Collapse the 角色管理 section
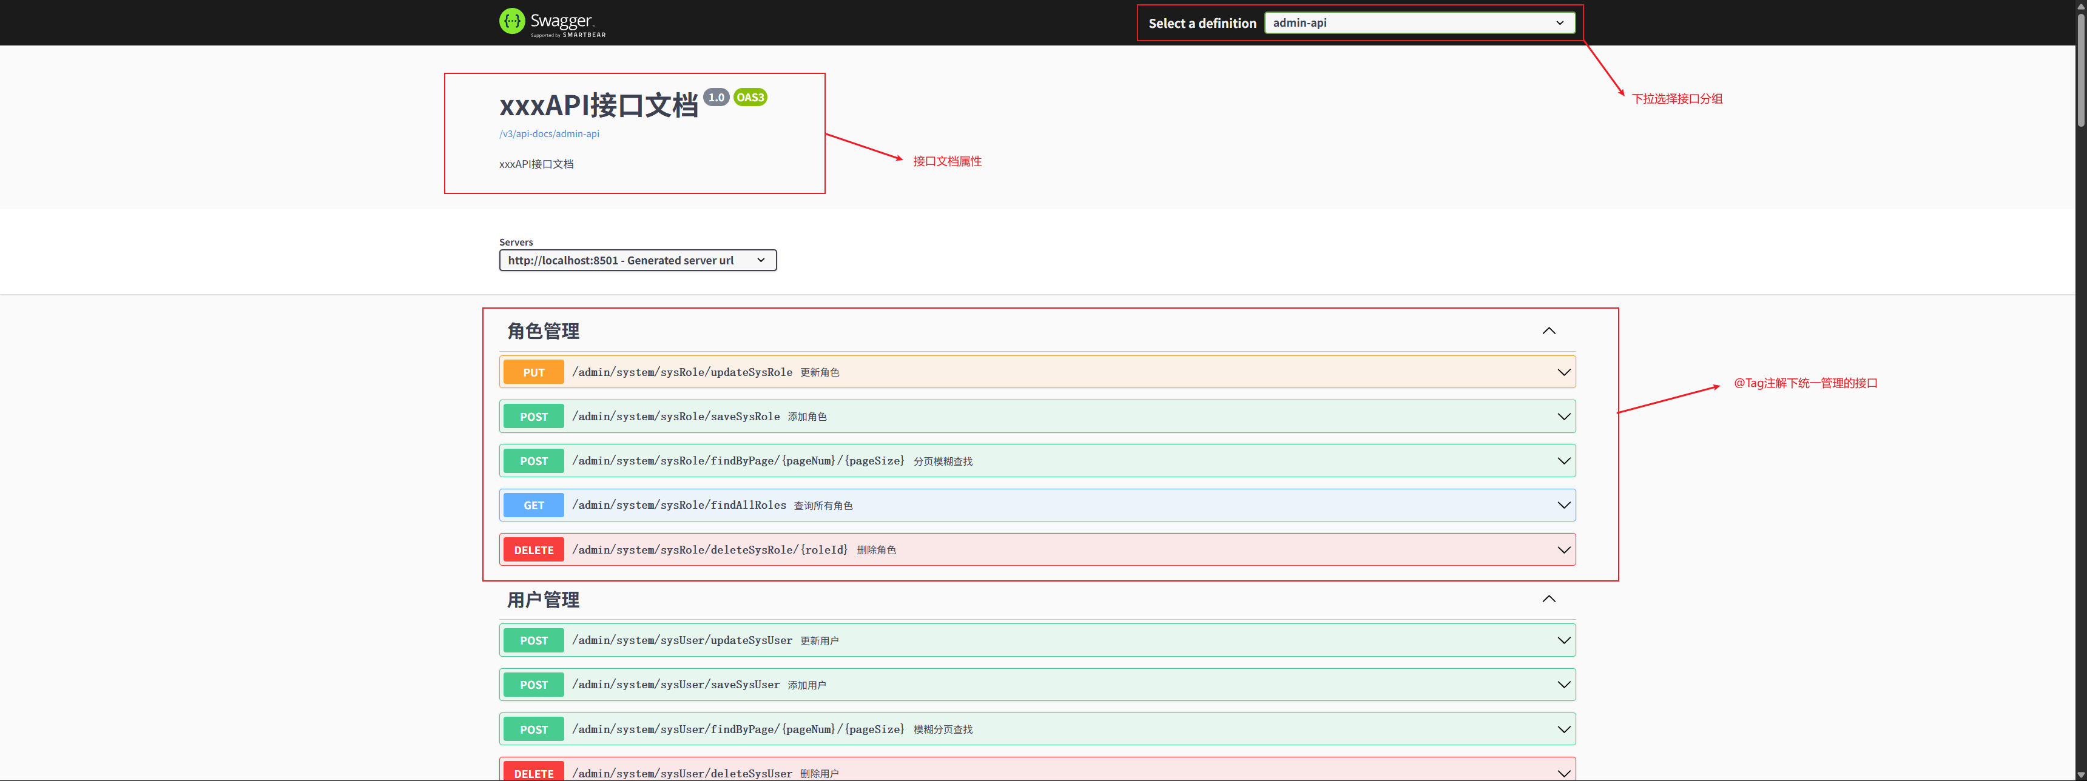This screenshot has width=2087, height=781. tap(1548, 330)
